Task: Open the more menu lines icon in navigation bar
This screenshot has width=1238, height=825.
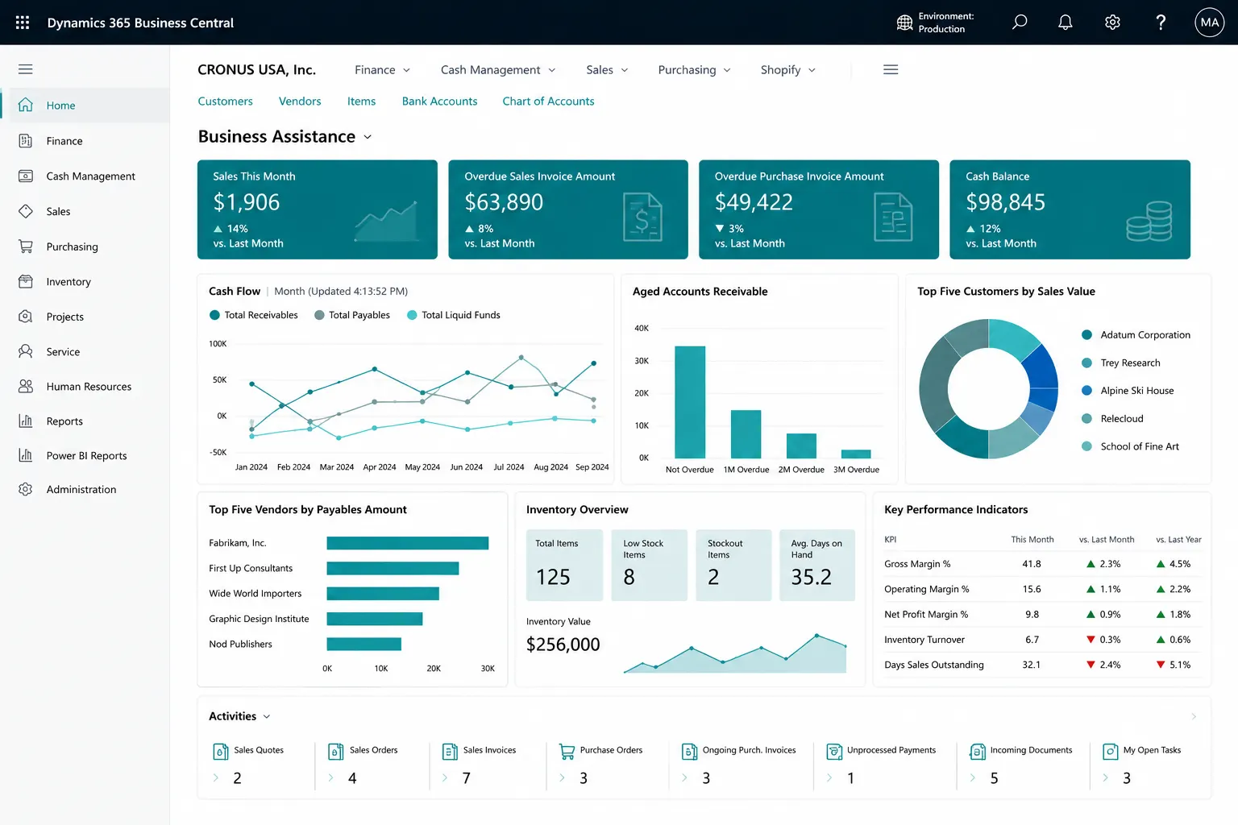Action: click(x=891, y=69)
